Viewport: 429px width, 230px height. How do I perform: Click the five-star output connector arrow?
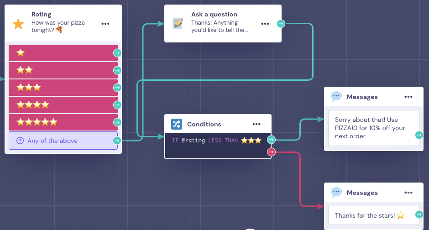tap(117, 122)
